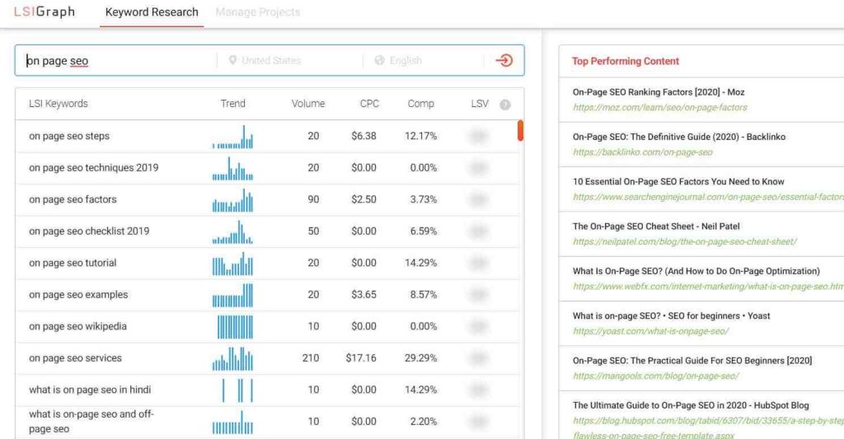The width and height of the screenshot is (844, 439).
Task: Click trend chart for 'on page seo steps'
Action: [x=232, y=137]
